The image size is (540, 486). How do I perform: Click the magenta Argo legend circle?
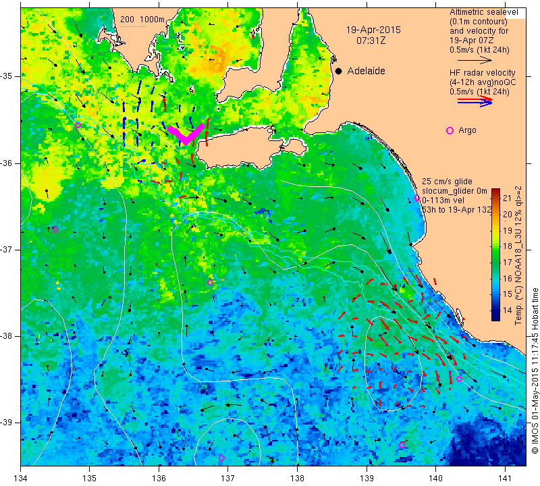click(x=450, y=130)
